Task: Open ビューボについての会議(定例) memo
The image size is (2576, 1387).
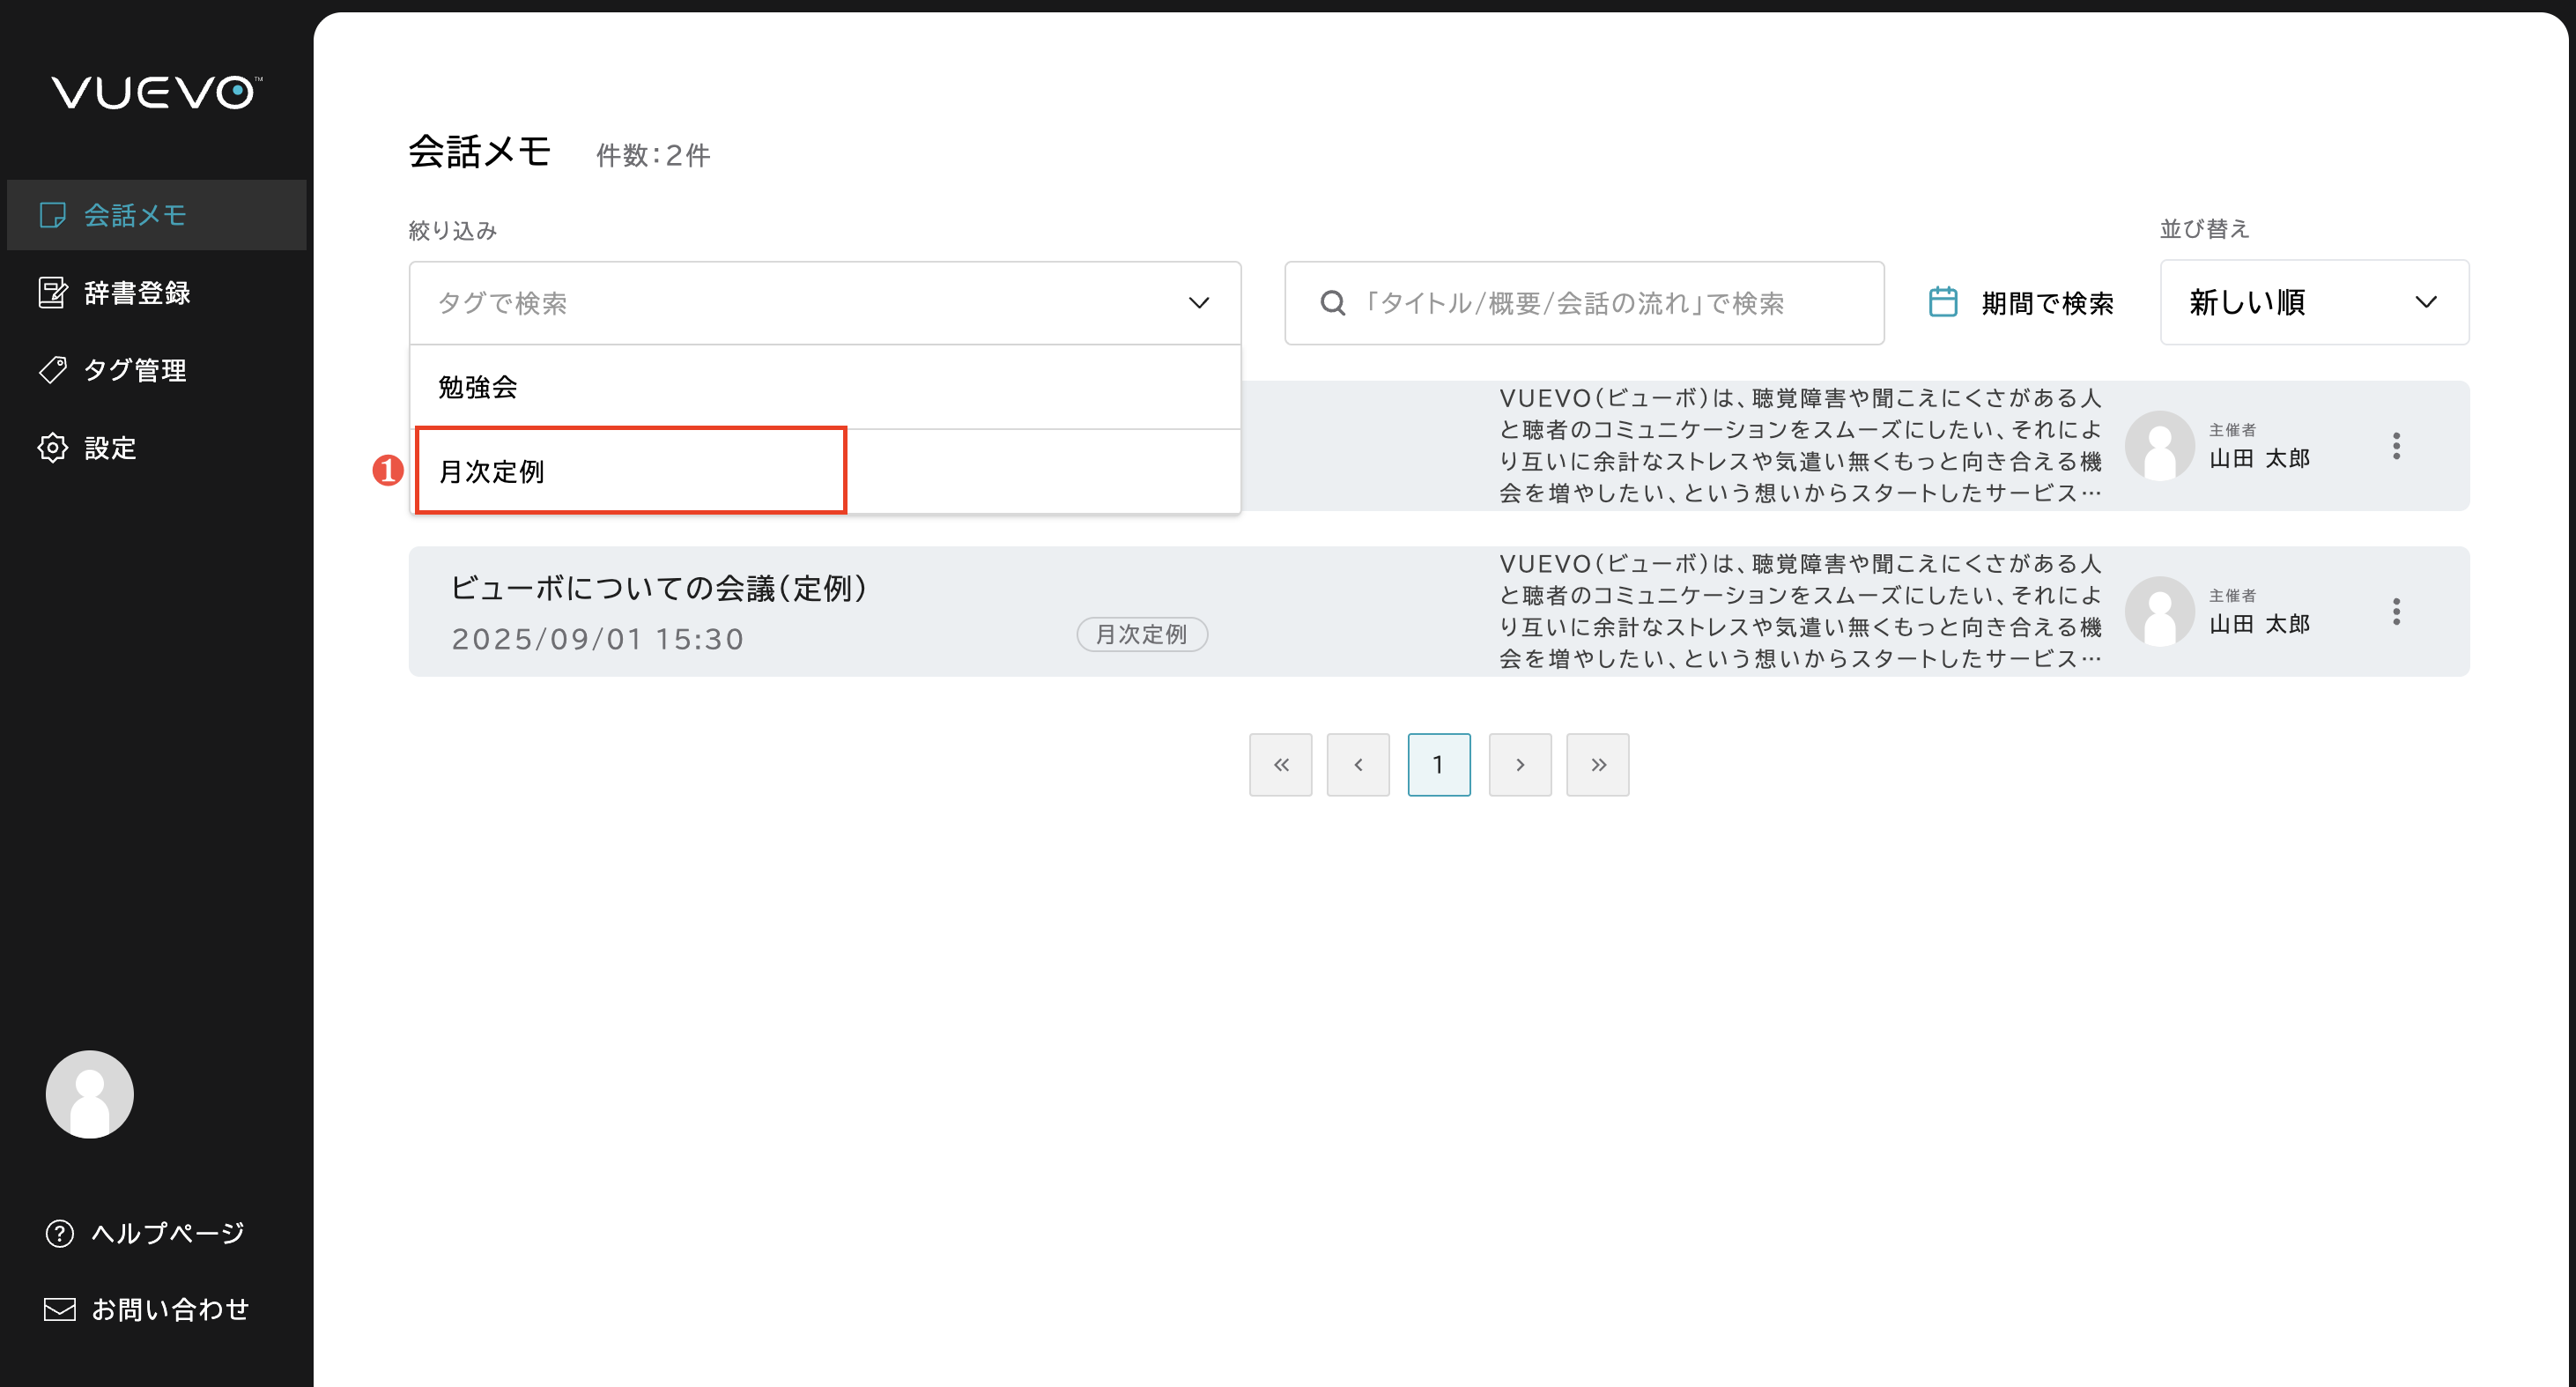Action: click(659, 589)
